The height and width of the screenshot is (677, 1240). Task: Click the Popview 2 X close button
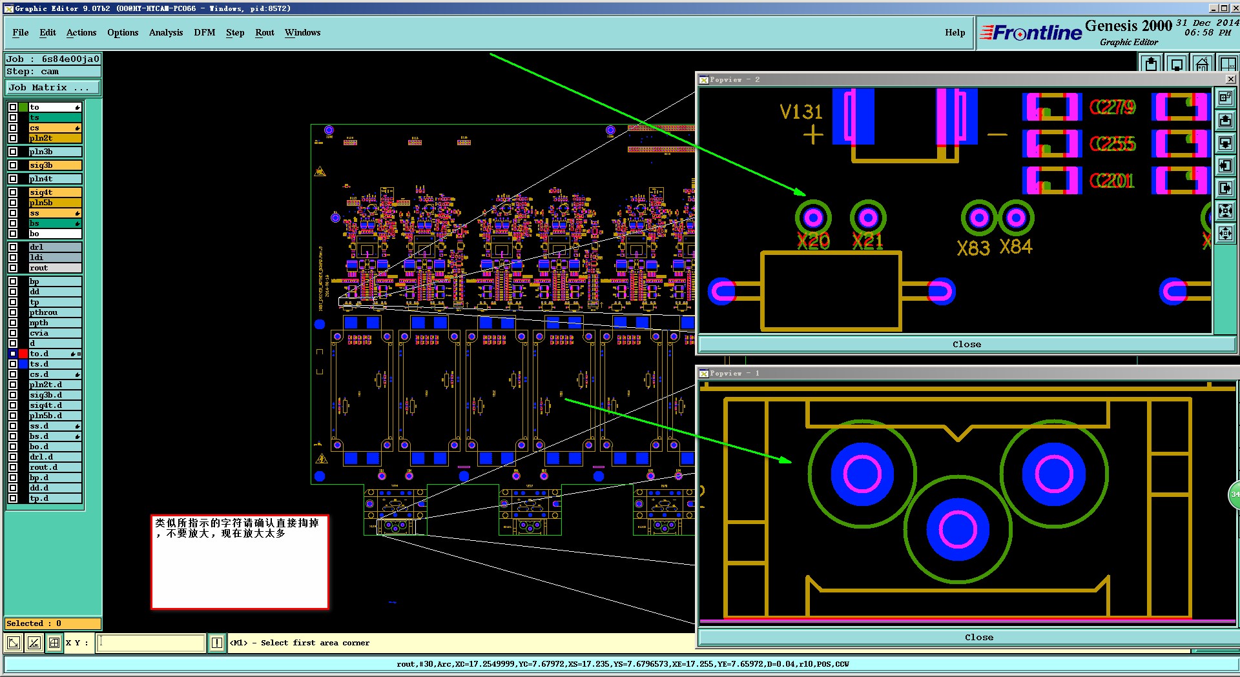(1230, 79)
